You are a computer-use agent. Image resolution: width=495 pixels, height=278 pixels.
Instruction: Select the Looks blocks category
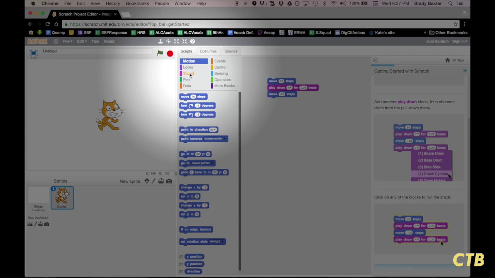[x=188, y=67]
